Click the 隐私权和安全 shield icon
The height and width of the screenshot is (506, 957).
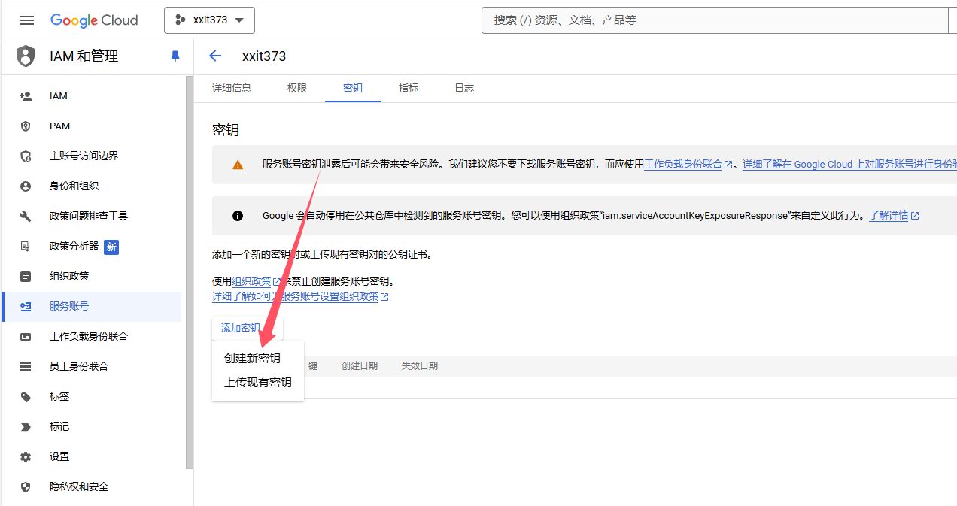coord(26,487)
